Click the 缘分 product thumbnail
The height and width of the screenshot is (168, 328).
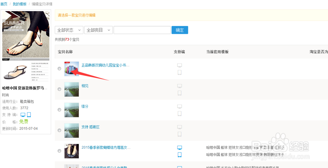[x=72, y=110]
